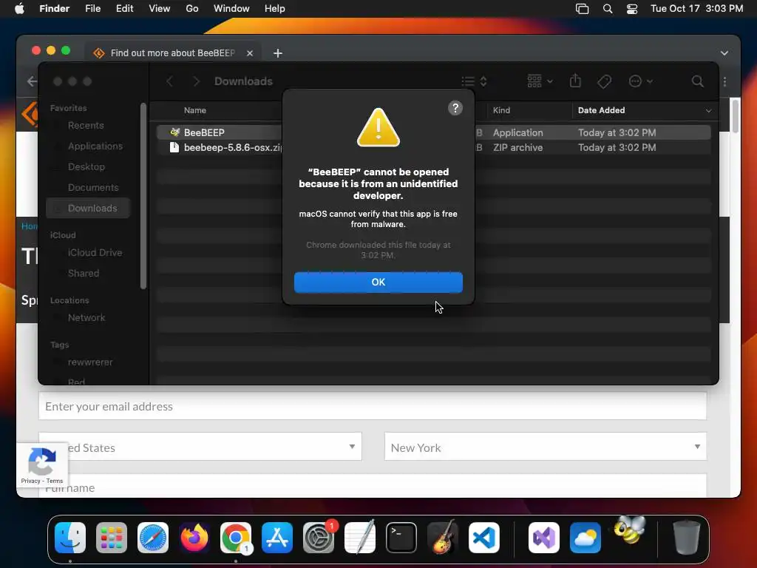This screenshot has width=757, height=568.
Task: Open the File menu
Action: coord(92,9)
